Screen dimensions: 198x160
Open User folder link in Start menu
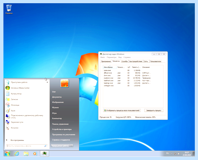54,92
